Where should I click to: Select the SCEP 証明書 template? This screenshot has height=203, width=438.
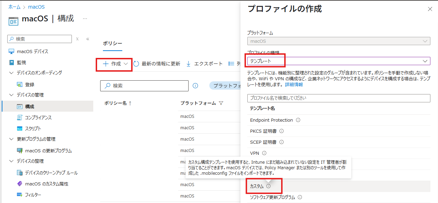tap(263, 142)
